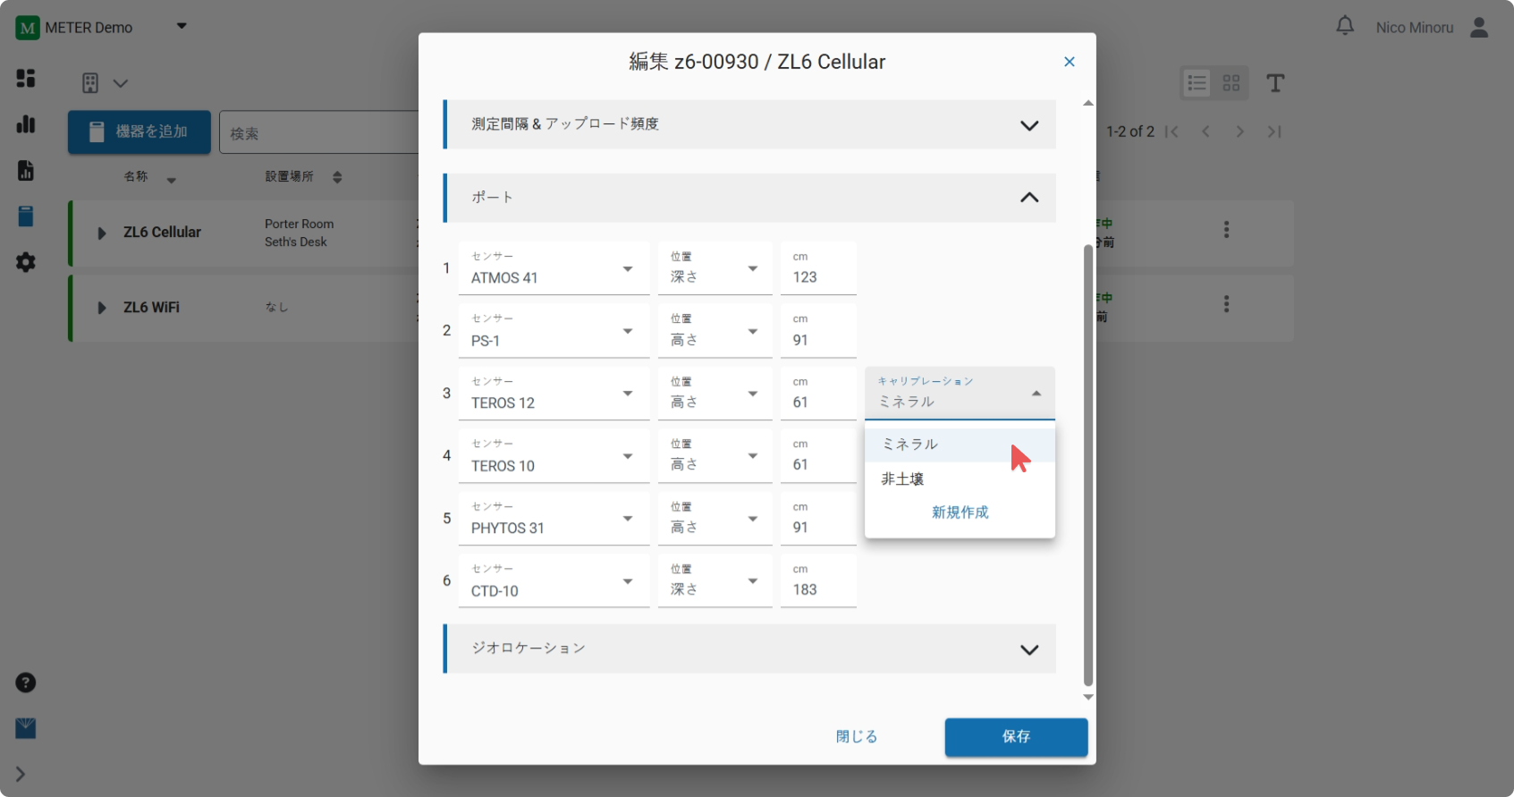This screenshot has width=1514, height=797.
Task: Open port 4 sensor dropdown TEROS 10
Action: click(x=554, y=456)
